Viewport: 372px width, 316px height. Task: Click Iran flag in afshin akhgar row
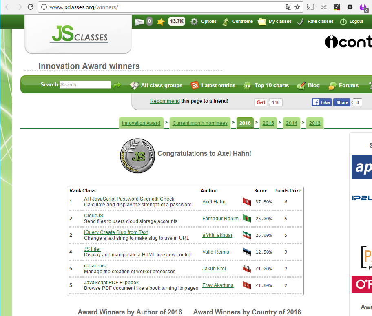coord(247,235)
